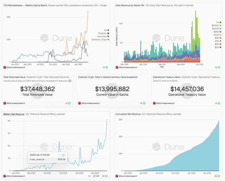Screen dimensions: 225x181
Task: Open 'CC: Daily Pack Revenue by Tier' query link
Action: pyautogui.click(x=169, y=5)
